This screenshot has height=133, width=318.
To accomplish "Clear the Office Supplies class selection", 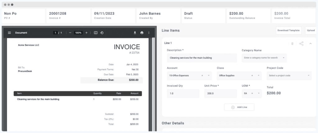I will click(x=252, y=75).
